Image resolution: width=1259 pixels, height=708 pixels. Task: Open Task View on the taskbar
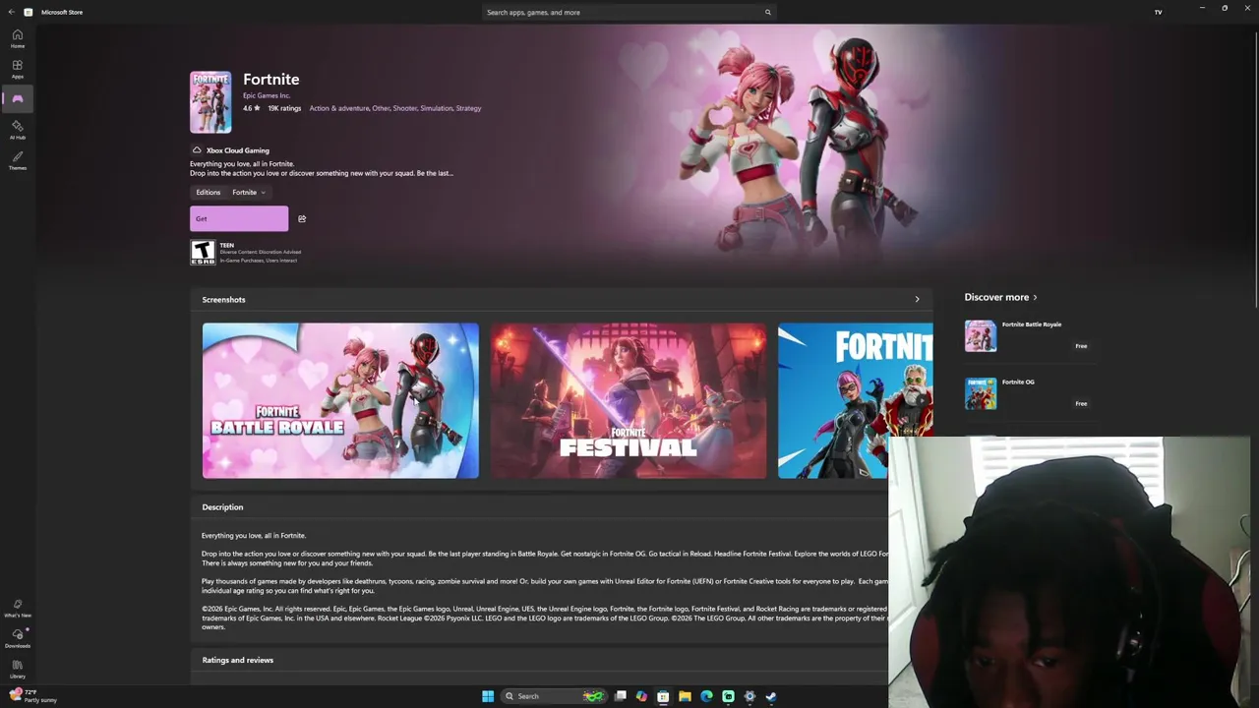[x=621, y=696]
